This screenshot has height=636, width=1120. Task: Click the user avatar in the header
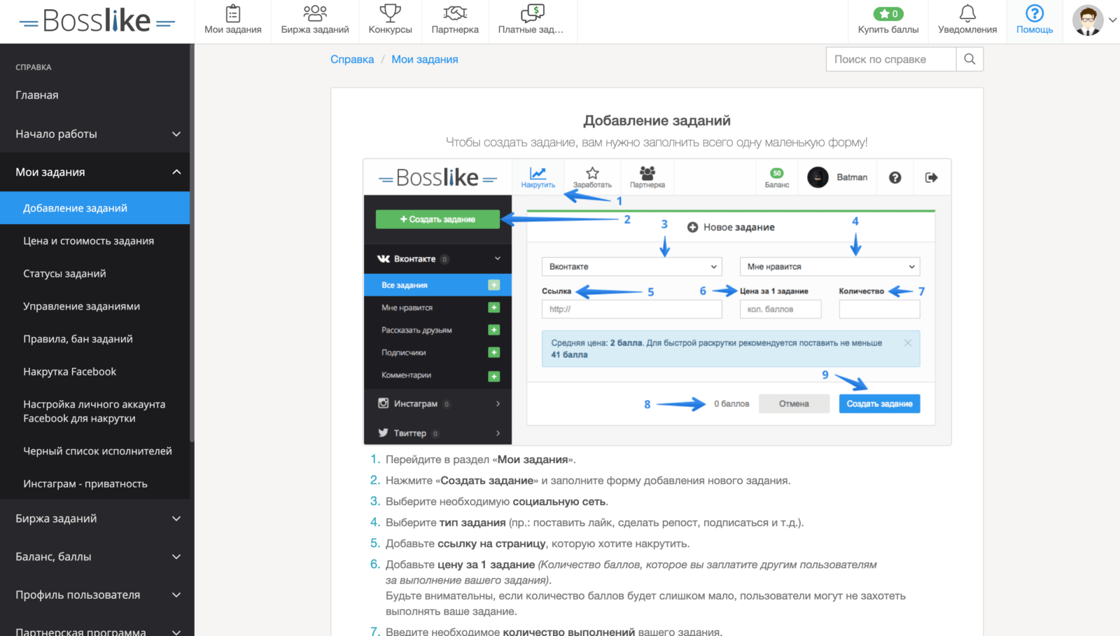pyautogui.click(x=1088, y=20)
